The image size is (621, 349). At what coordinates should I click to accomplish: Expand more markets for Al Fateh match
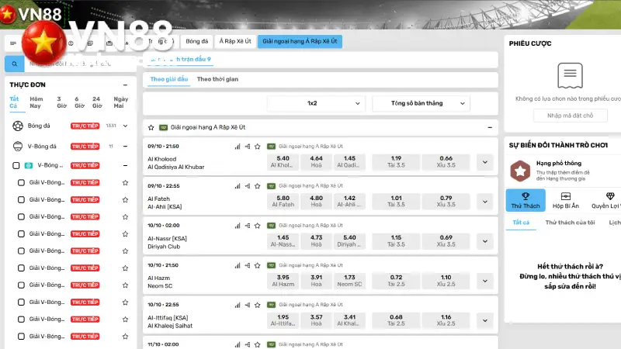click(484, 202)
